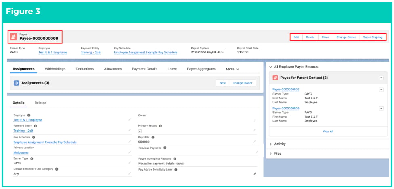Open info tooltip next to Pay Schedule field
Image resolution: width=394 pixels, height=189 pixels.
pyautogui.click(x=34, y=137)
